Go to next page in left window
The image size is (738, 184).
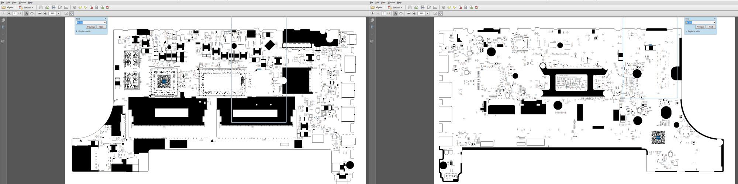pyautogui.click(x=9, y=14)
